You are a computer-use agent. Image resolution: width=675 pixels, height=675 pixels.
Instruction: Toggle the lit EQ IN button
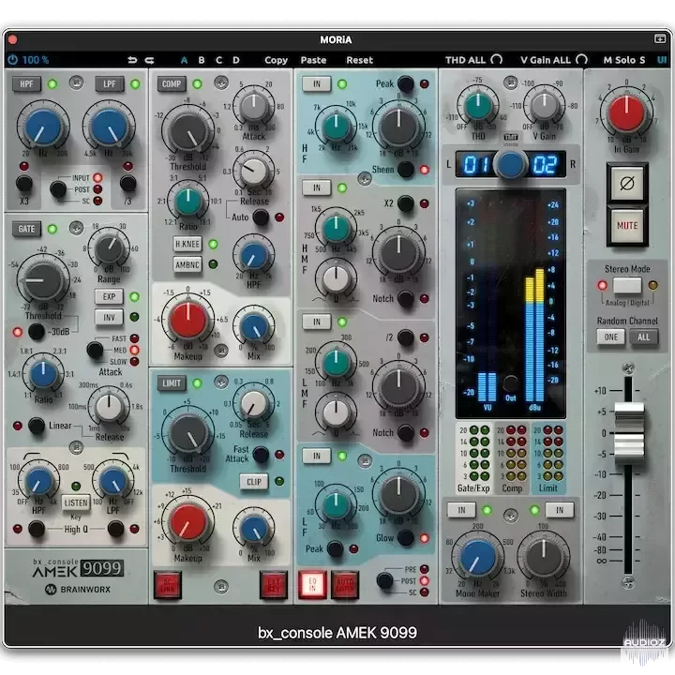(x=312, y=585)
